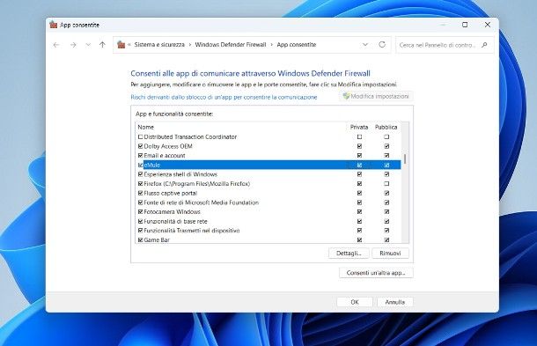Click the App consentite title bar icon
This screenshot has height=346, width=537.
(54, 25)
